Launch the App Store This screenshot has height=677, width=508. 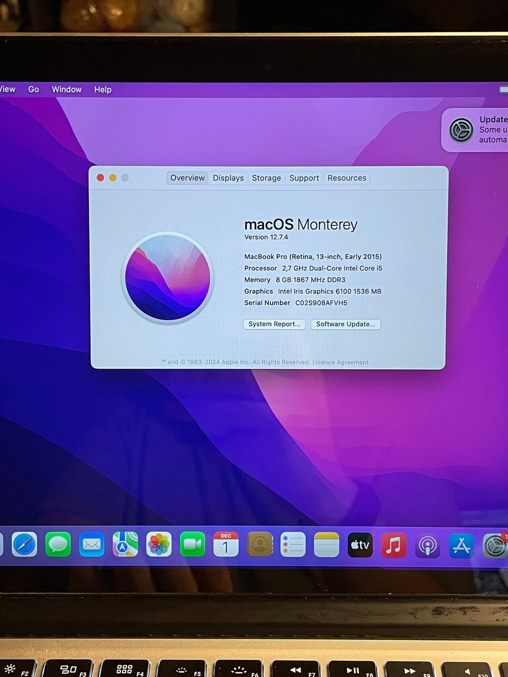461,545
